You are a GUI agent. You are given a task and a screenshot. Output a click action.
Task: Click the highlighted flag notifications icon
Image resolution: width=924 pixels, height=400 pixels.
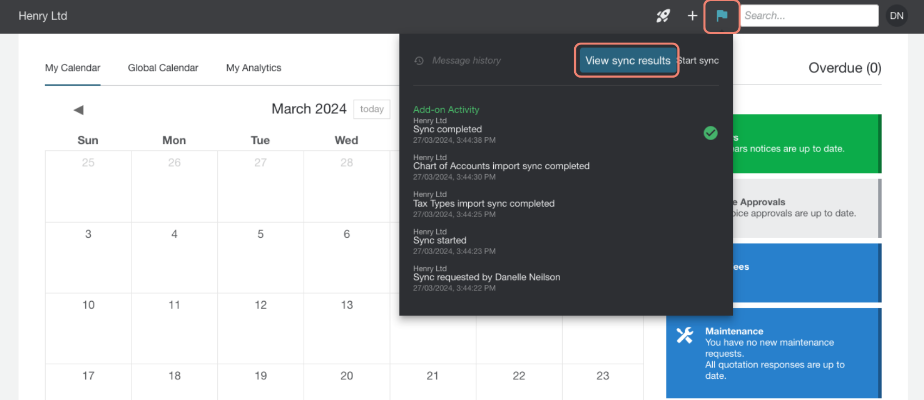click(x=722, y=17)
